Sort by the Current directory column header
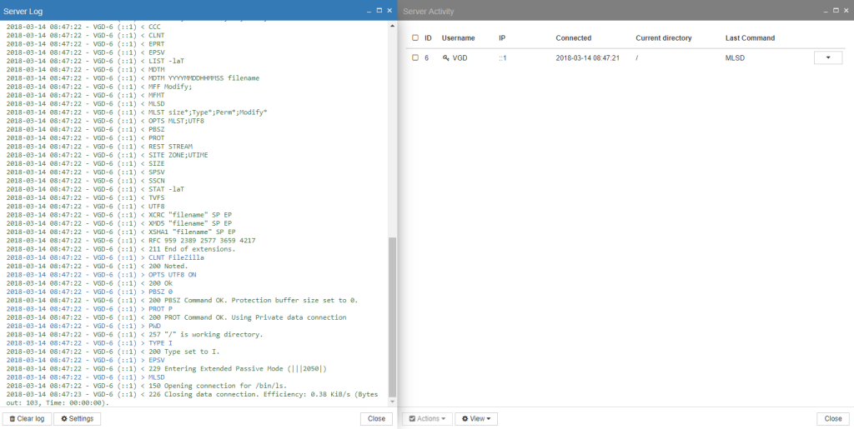The image size is (854, 429). click(663, 38)
